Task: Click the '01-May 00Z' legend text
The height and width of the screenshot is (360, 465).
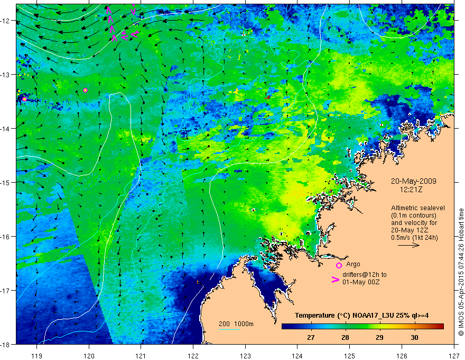Action: click(x=361, y=282)
